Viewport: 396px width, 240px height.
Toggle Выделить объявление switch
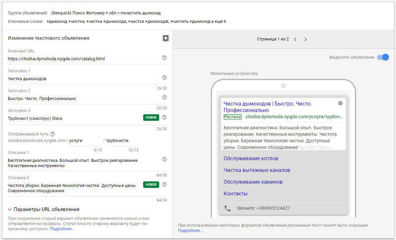(383, 57)
